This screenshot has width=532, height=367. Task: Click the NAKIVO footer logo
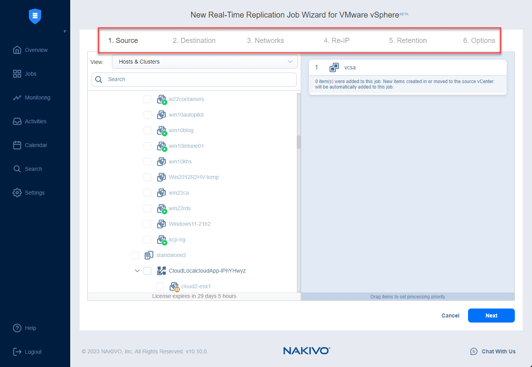[x=307, y=351]
